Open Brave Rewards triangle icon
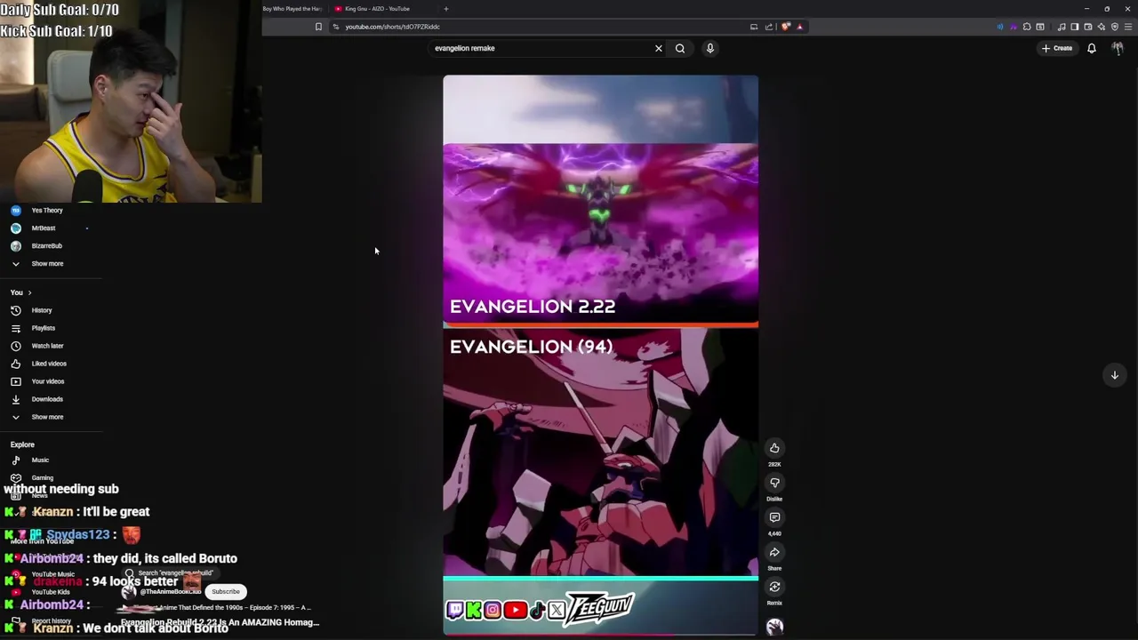The width and height of the screenshot is (1138, 640). [799, 27]
